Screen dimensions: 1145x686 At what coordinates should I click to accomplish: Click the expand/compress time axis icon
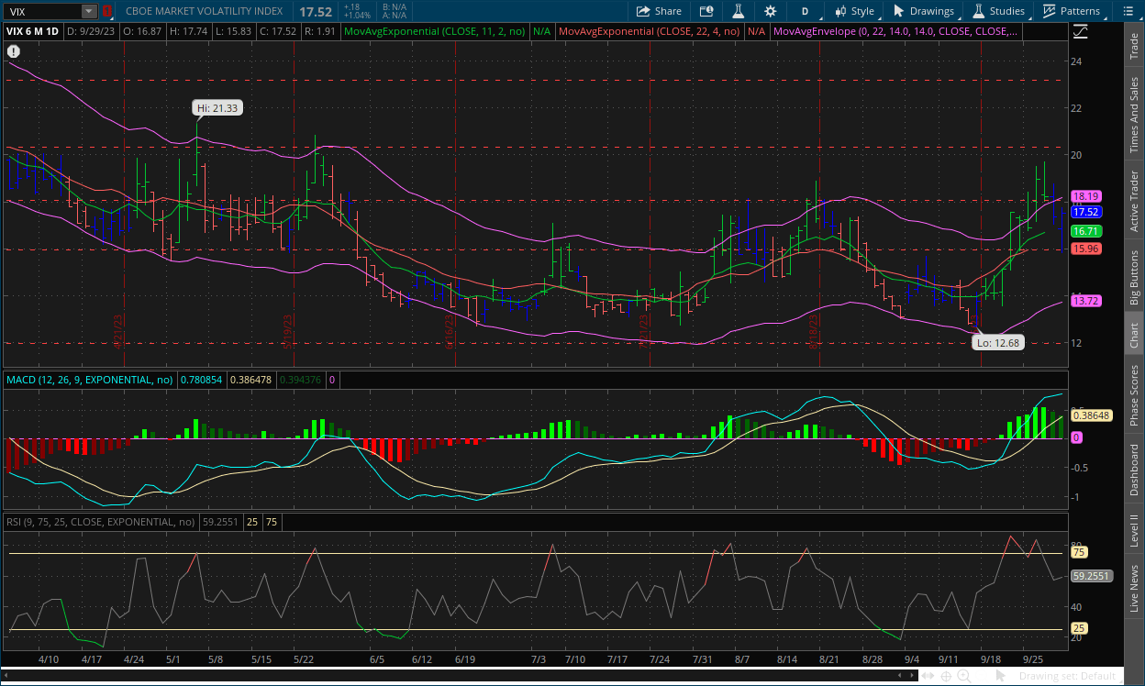click(x=928, y=676)
